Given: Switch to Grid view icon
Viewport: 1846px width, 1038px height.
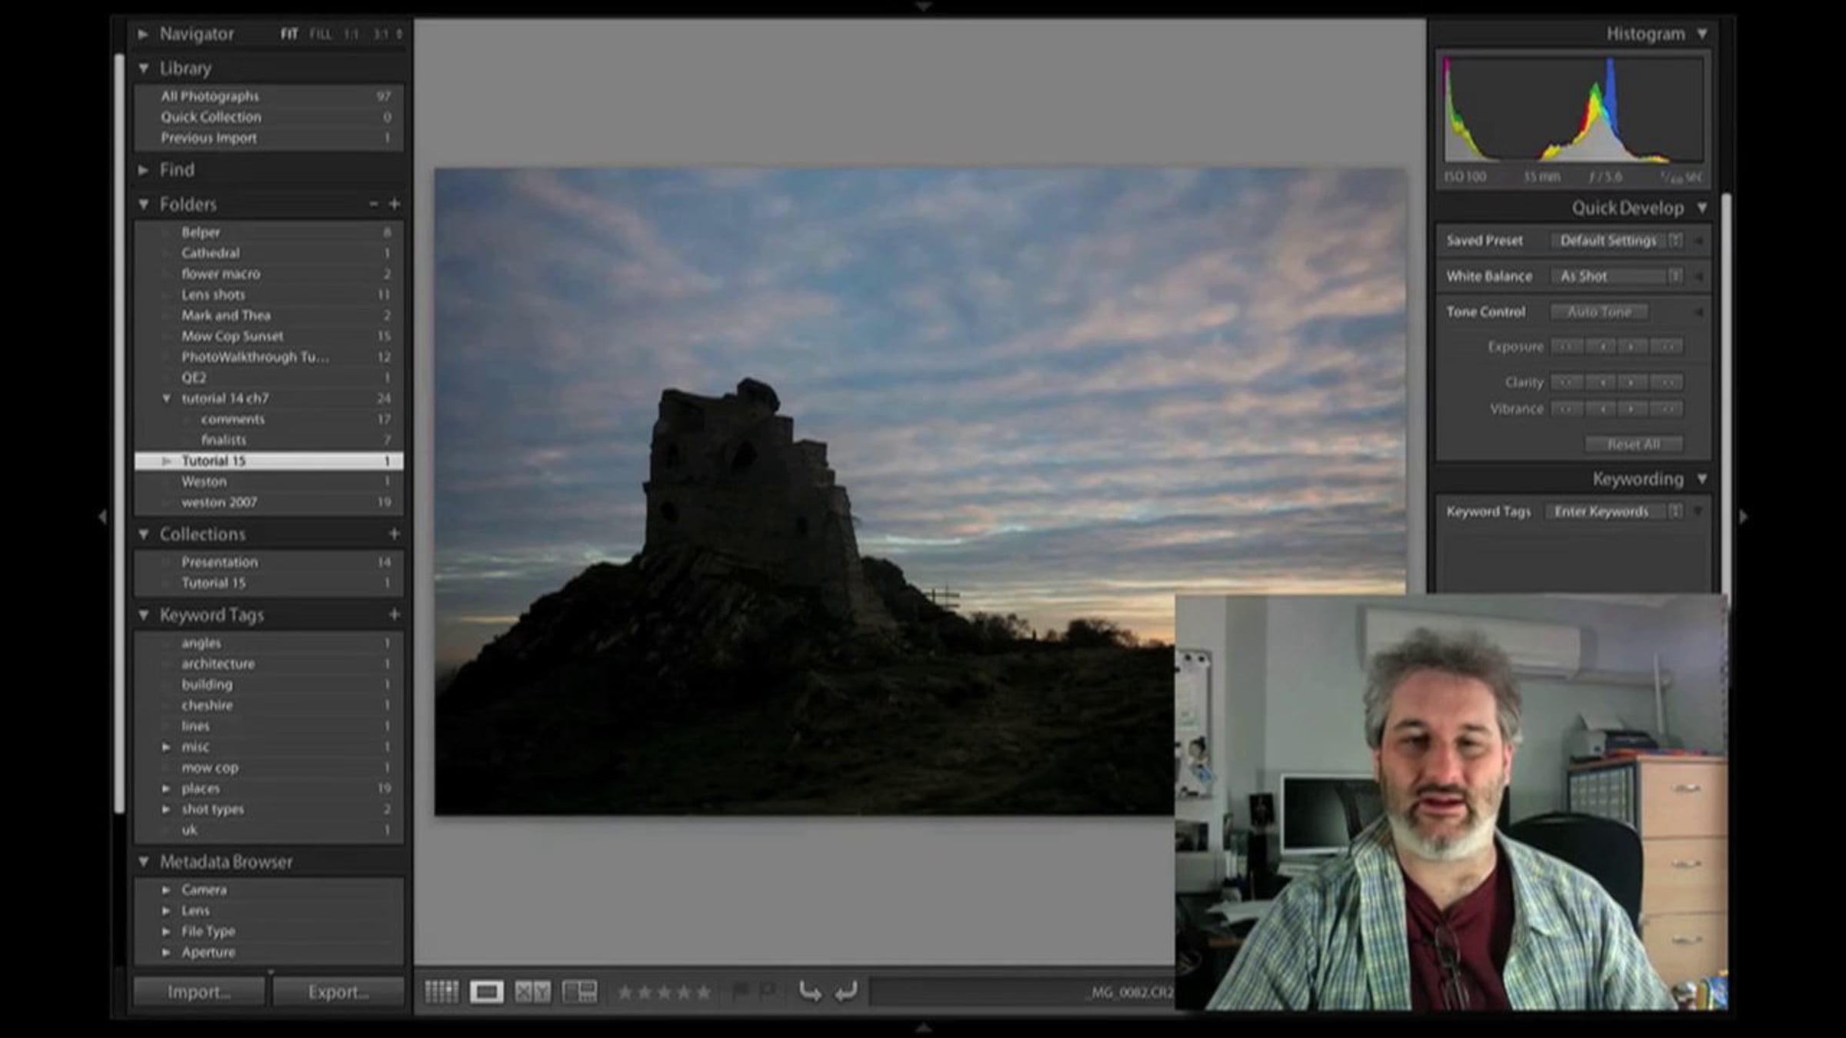Looking at the screenshot, I should pos(442,992).
